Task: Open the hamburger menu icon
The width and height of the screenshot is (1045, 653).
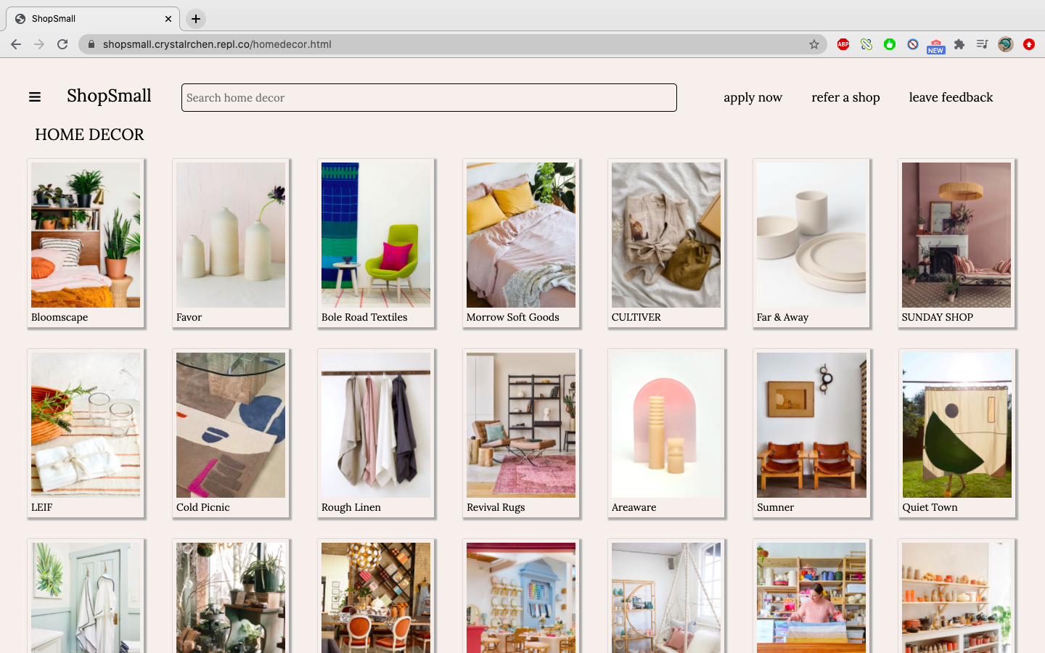Action: coord(34,97)
